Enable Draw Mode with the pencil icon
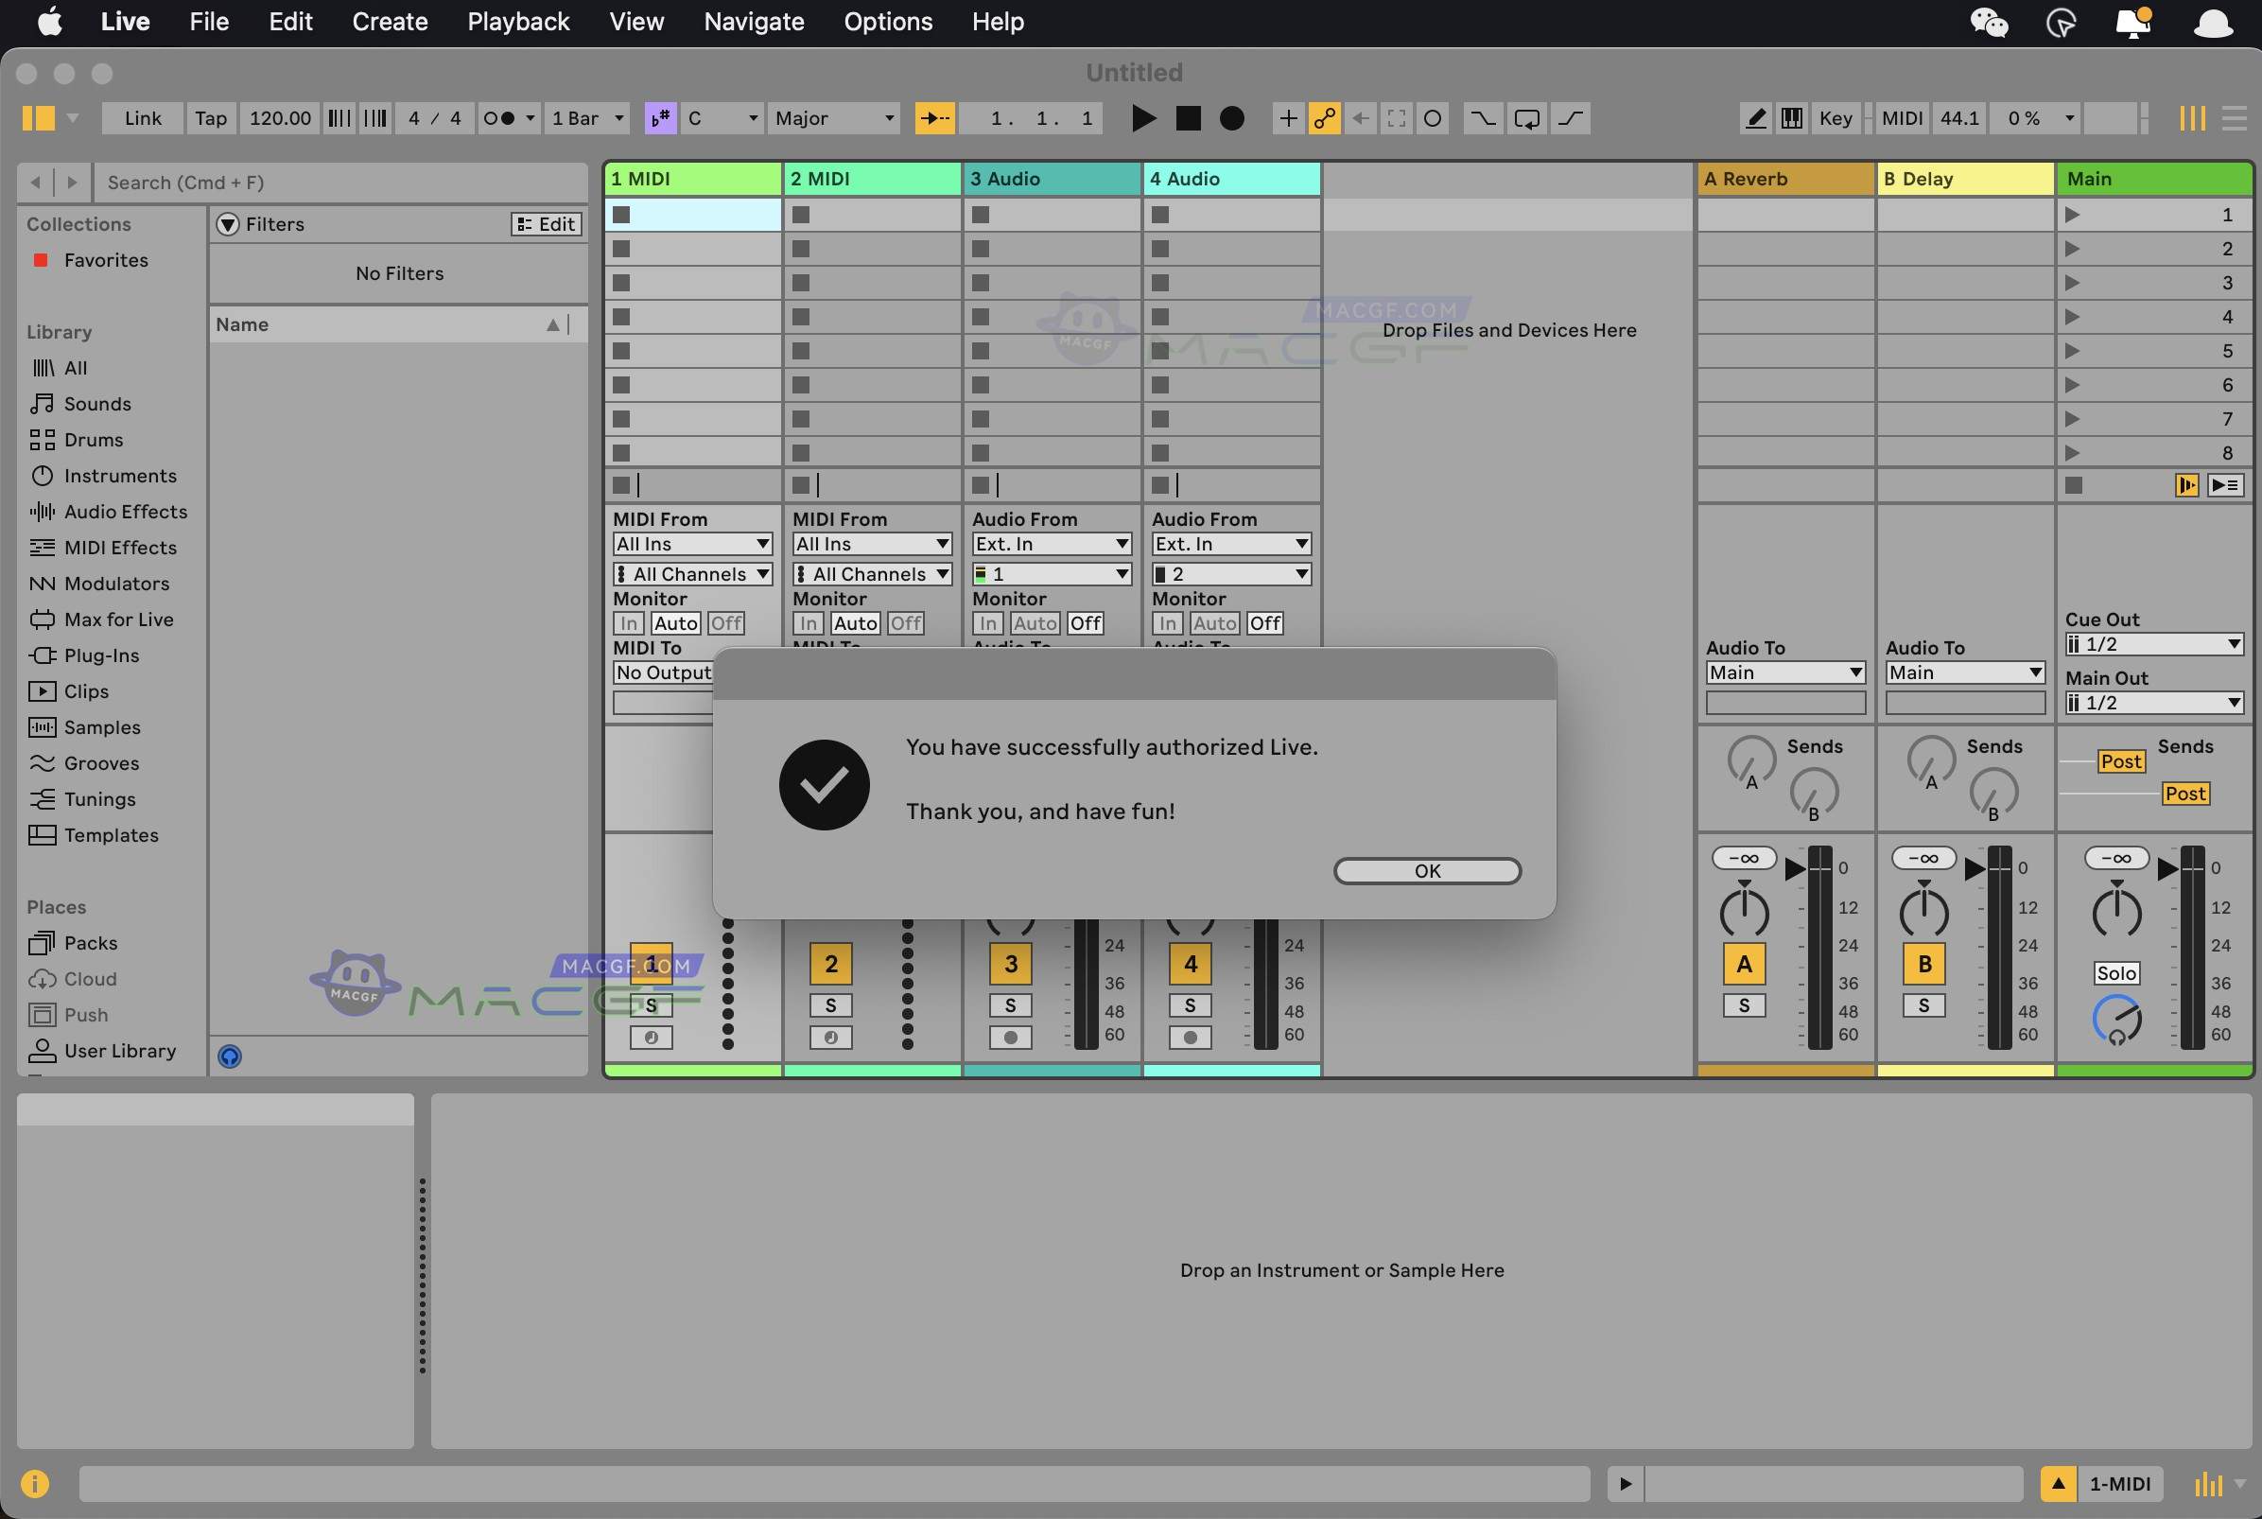Screen dimensions: 2262x1519 tap(1754, 118)
